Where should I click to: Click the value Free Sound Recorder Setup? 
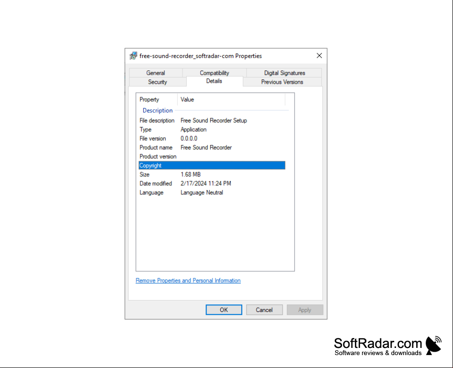[214, 121]
